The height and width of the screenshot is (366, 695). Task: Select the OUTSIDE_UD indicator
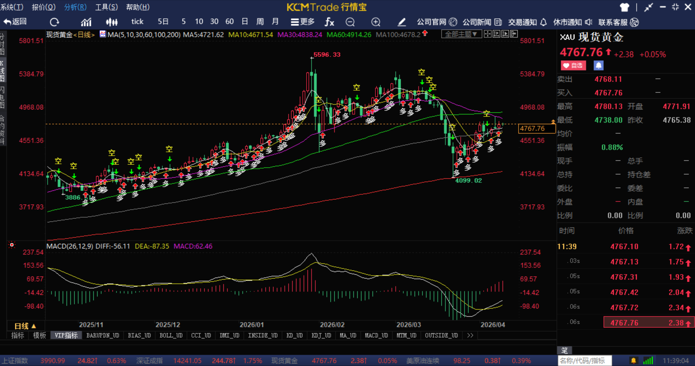(x=441, y=335)
